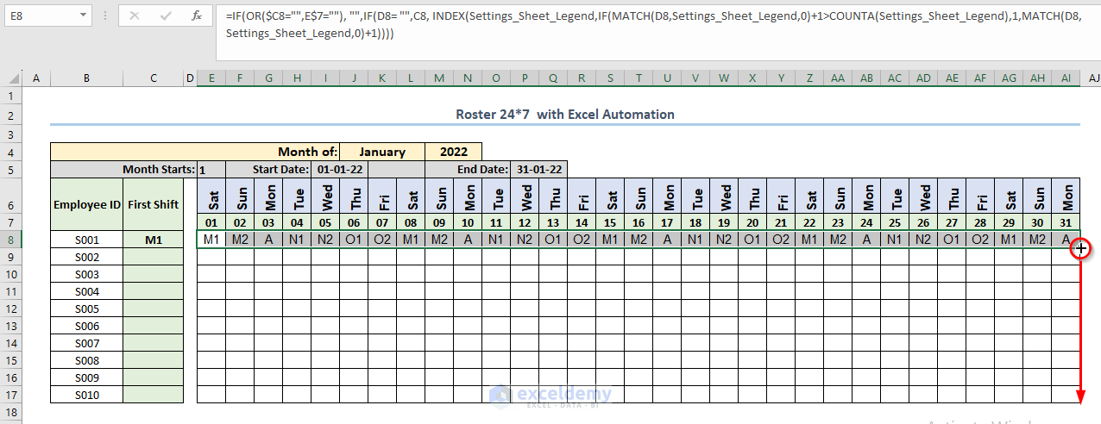1101x424 pixels.
Task: Click the shift cell under date 06 showing O1
Action: 354,240
